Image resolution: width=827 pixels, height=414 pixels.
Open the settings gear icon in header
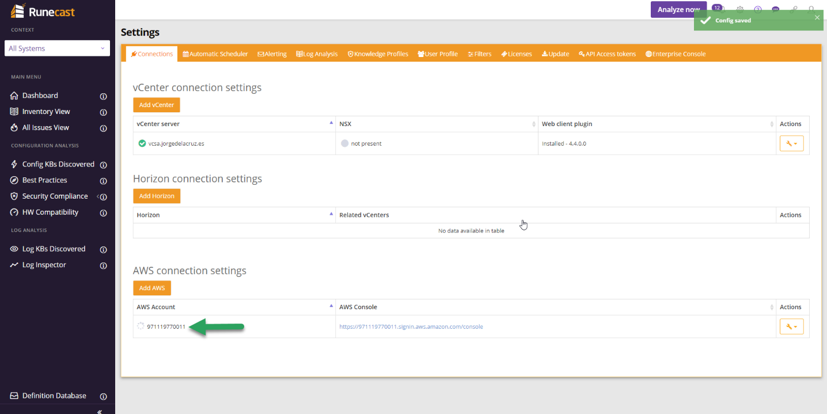click(740, 9)
